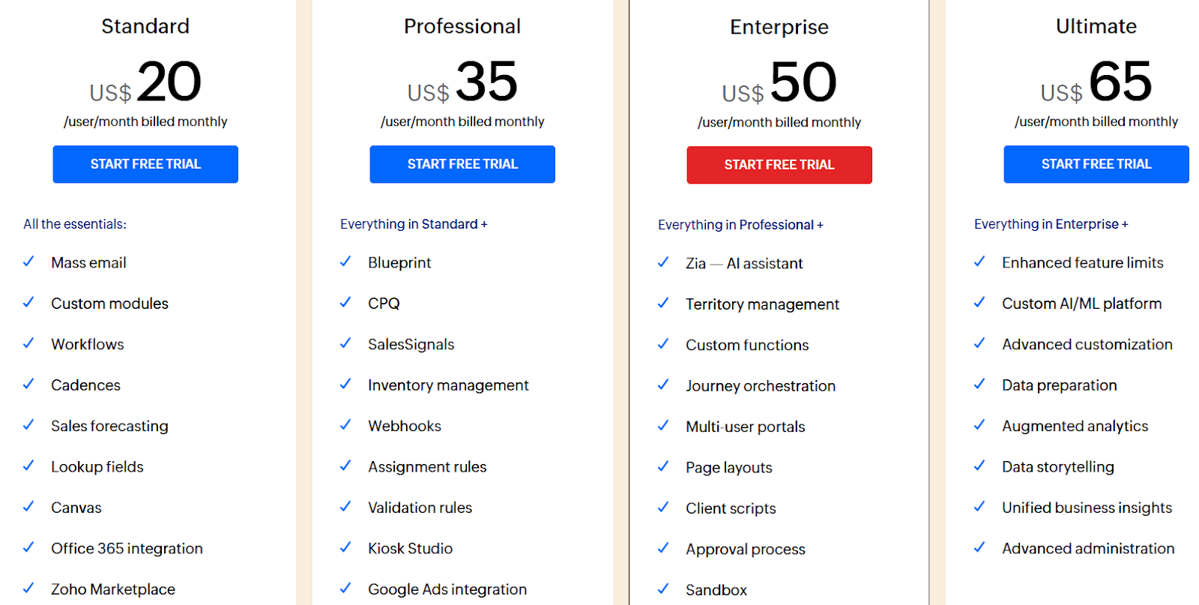Start free trial of the Ultimate plan
The image size is (1199, 605).
(x=1096, y=164)
